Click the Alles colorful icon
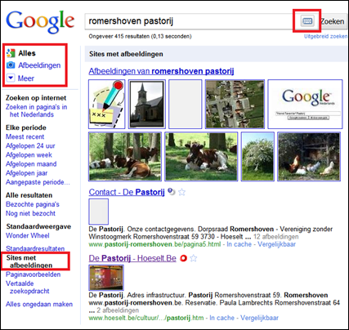The width and height of the screenshot is (349, 330). [11, 53]
